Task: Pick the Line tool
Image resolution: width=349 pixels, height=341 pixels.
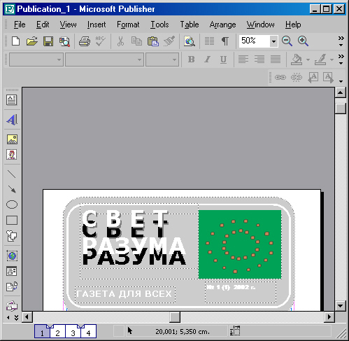Action: tap(12, 174)
